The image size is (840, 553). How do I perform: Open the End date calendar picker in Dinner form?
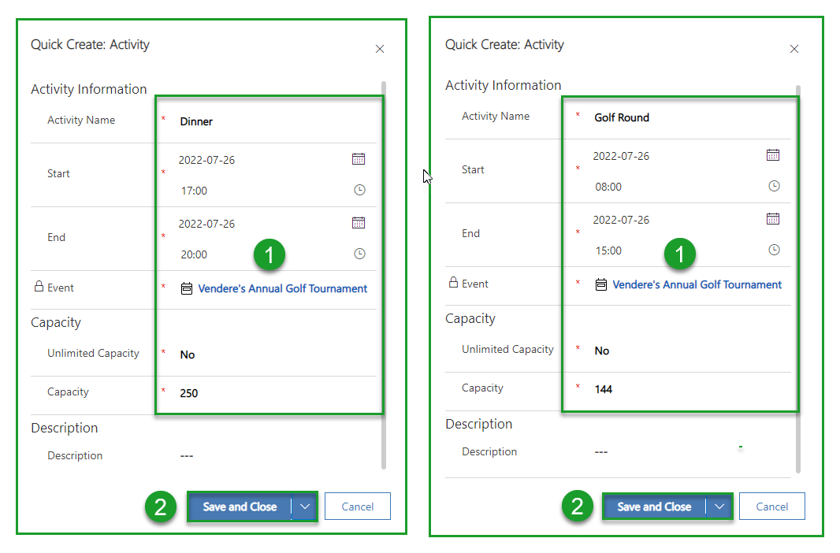[x=359, y=222]
